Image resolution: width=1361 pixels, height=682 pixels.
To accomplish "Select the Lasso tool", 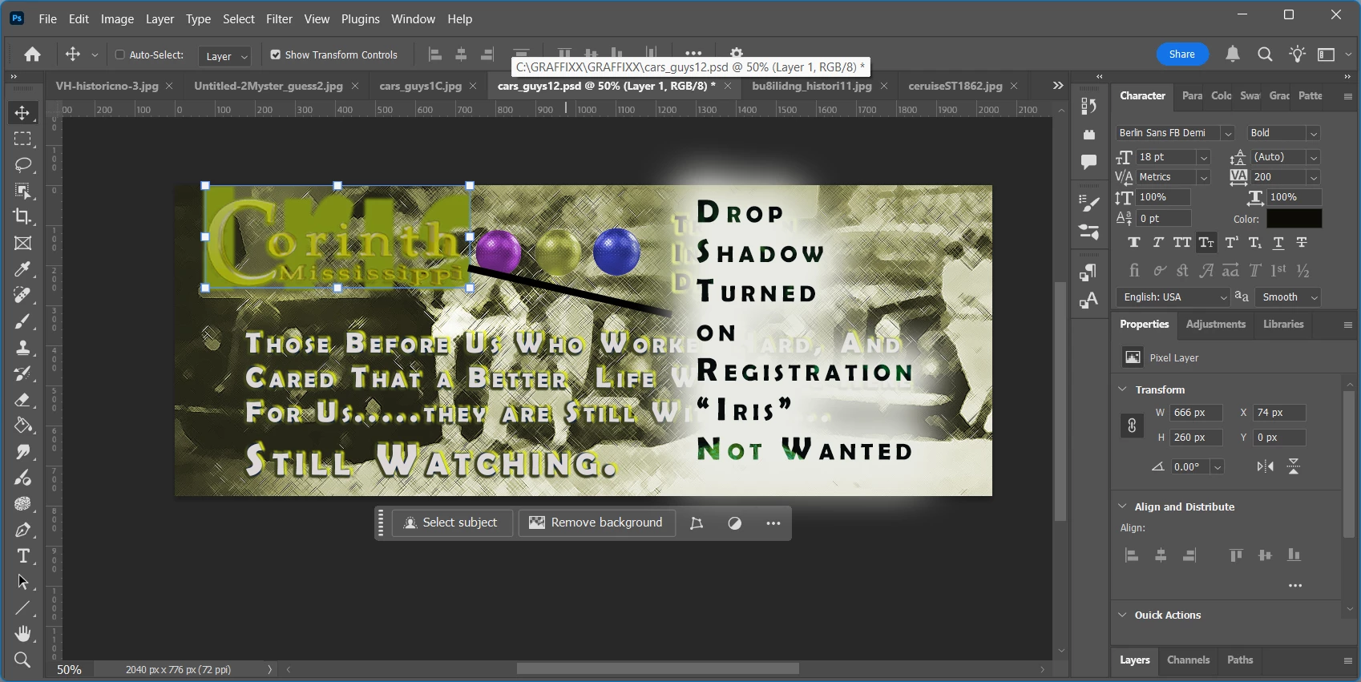I will pos(22,165).
